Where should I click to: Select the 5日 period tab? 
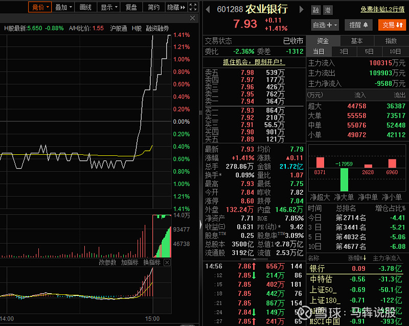369,52
